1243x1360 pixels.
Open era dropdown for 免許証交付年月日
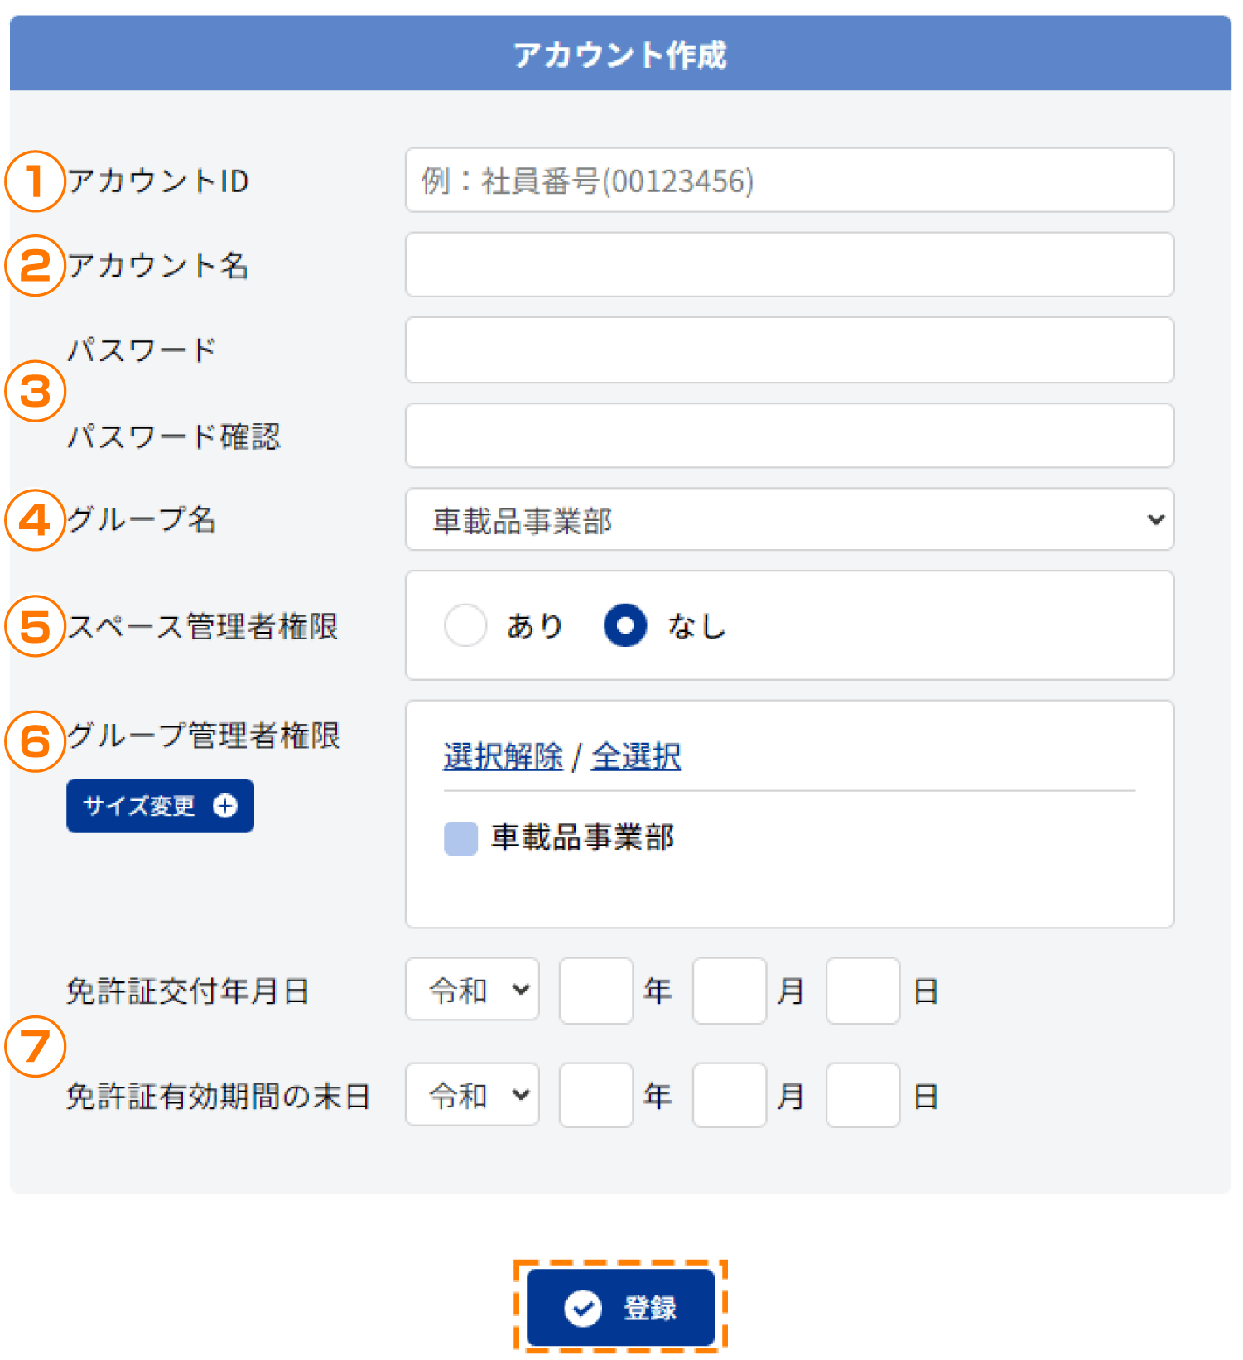point(472,990)
